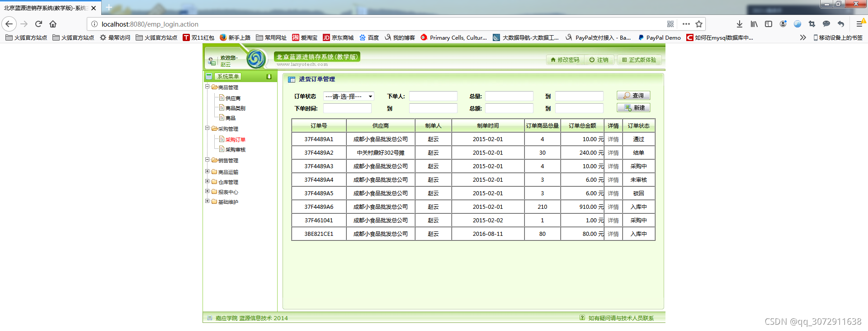The height and width of the screenshot is (331, 868).
Task: Open the 供应商 menu item
Action: pyautogui.click(x=233, y=98)
